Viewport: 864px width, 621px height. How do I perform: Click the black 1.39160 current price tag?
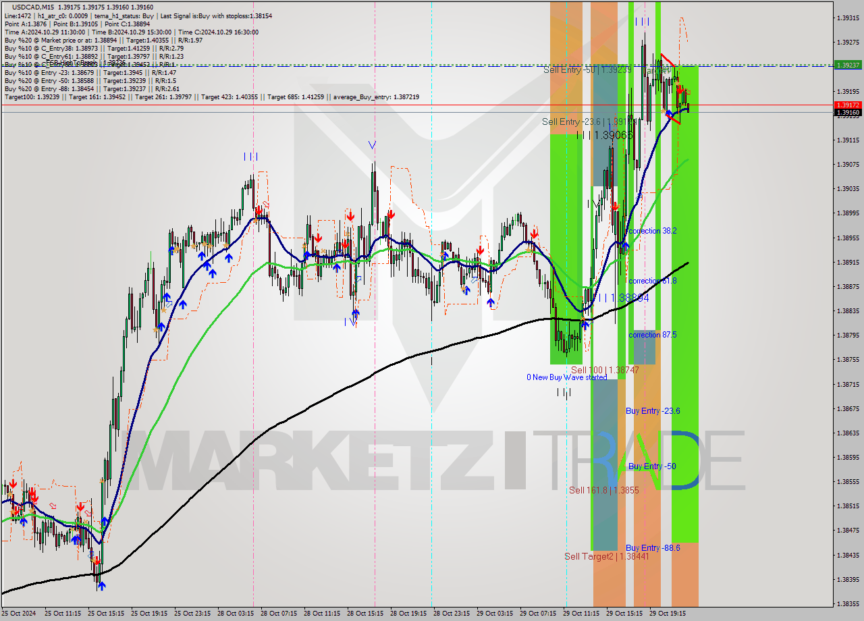848,113
